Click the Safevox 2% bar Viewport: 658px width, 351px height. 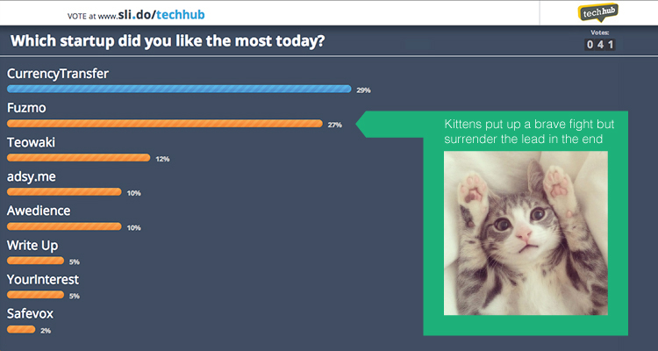[x=21, y=330]
